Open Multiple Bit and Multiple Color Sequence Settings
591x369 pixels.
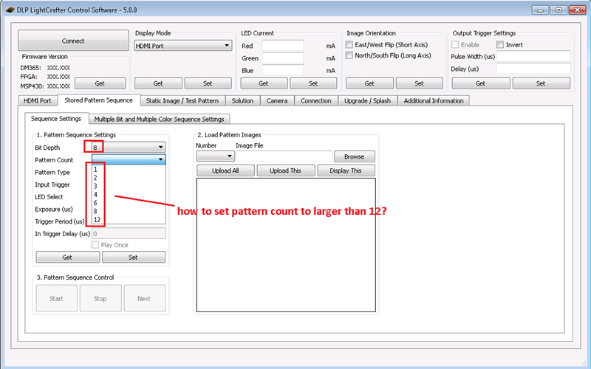[159, 119]
